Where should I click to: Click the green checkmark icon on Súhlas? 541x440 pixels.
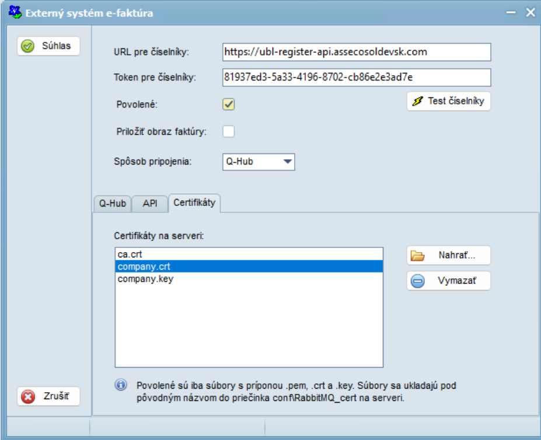pyautogui.click(x=27, y=46)
